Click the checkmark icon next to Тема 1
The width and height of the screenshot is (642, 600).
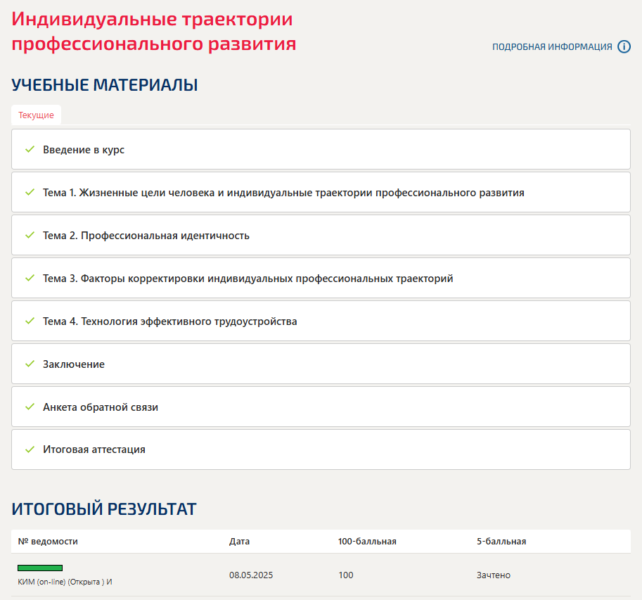point(30,192)
